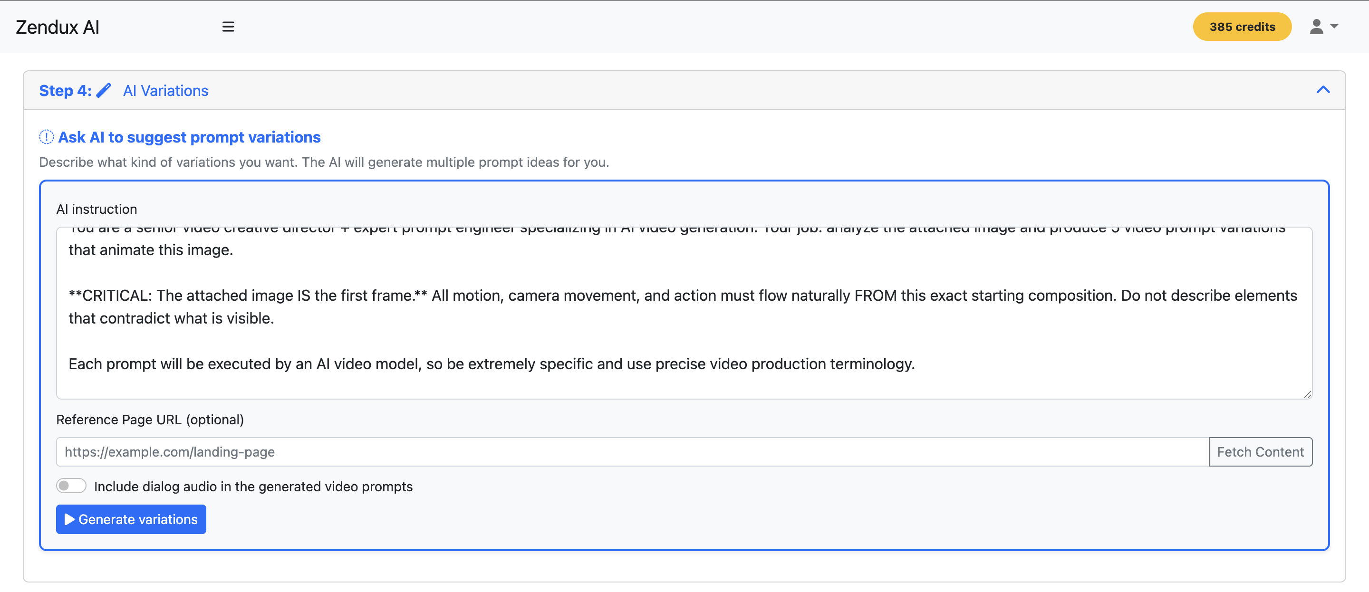1369x592 pixels.
Task: Click the Zendux AI logo text
Action: tap(57, 27)
